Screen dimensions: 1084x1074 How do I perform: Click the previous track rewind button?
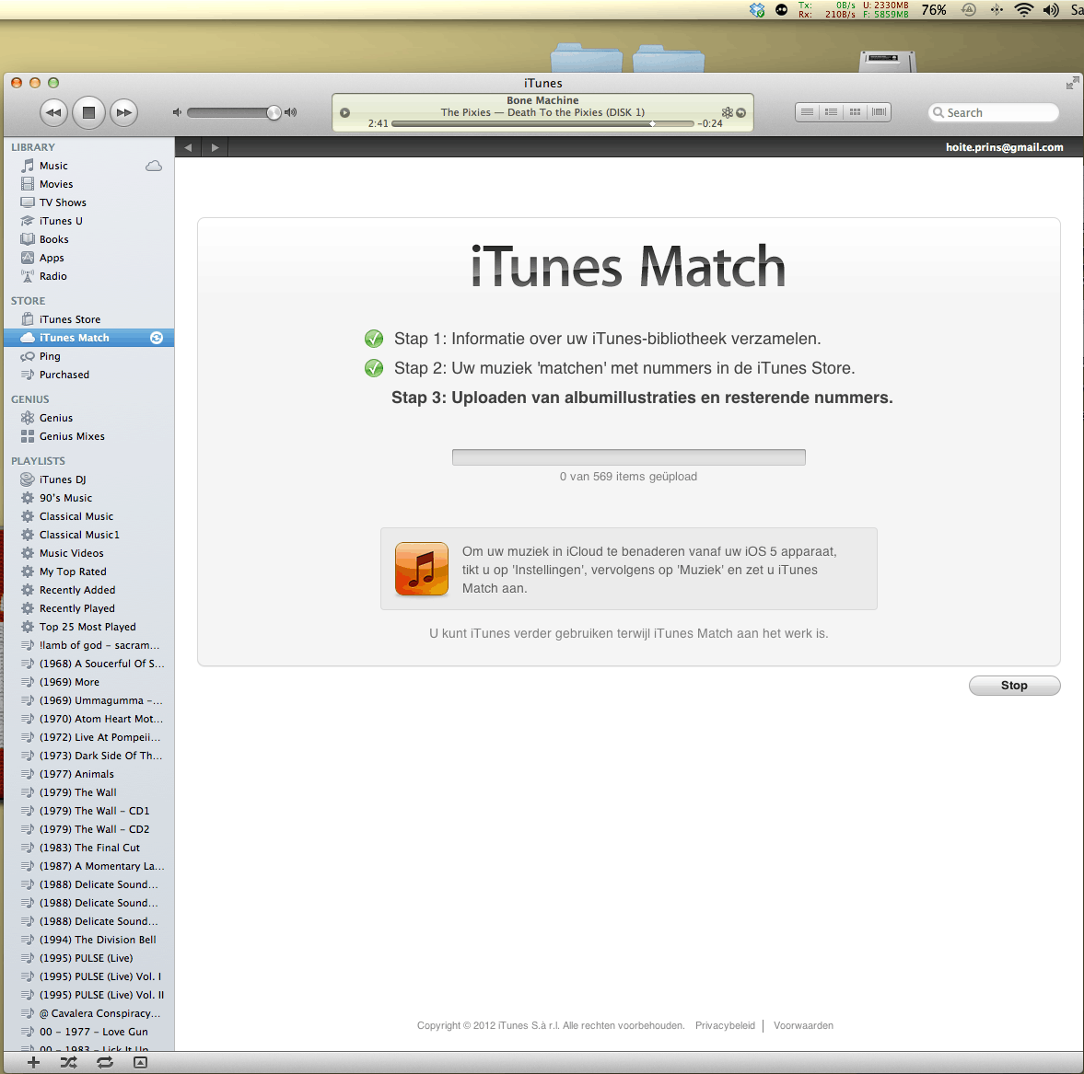click(54, 112)
